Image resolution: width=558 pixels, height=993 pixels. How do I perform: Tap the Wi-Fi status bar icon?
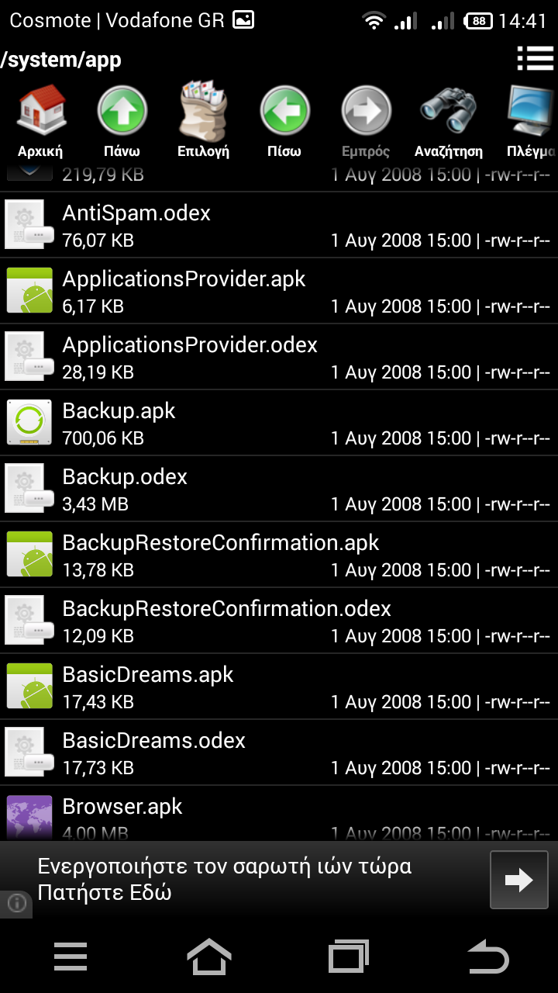click(x=374, y=21)
